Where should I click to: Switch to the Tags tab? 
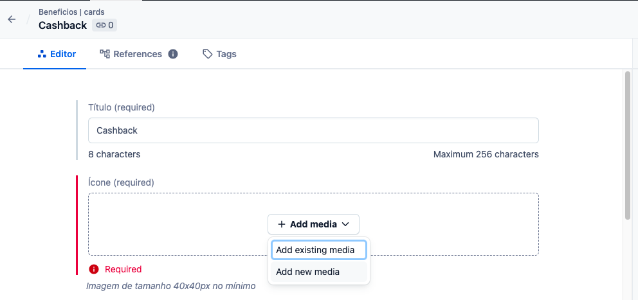tap(226, 54)
